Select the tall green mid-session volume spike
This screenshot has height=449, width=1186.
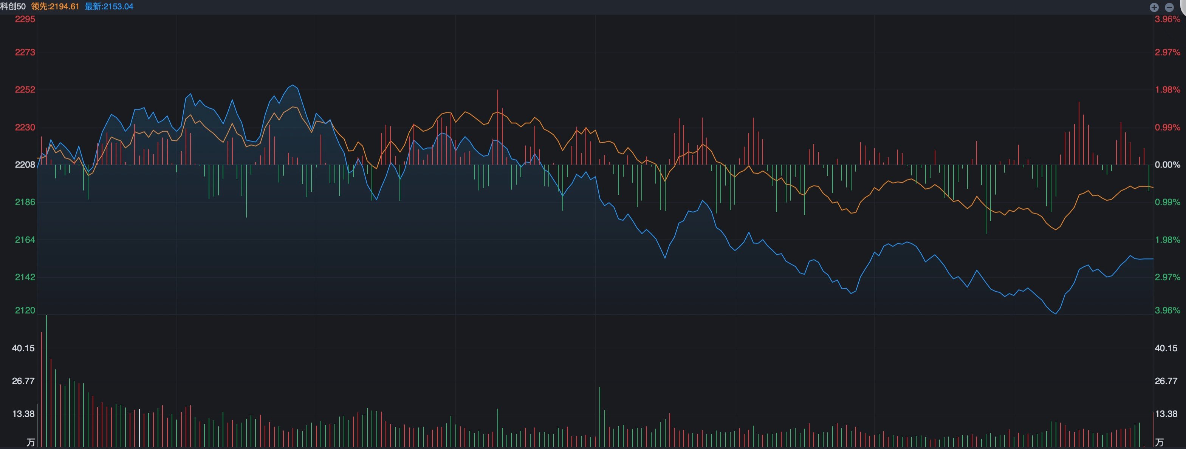[600, 417]
